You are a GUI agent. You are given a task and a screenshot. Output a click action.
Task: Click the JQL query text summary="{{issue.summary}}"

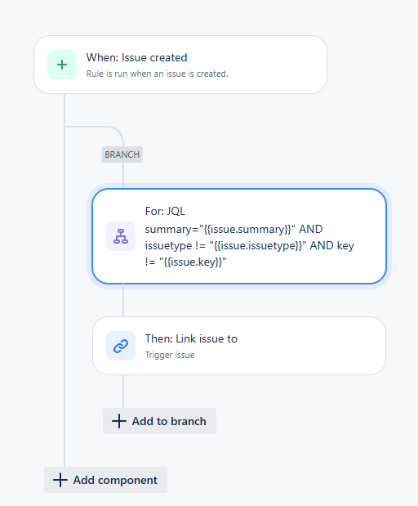coord(220,229)
